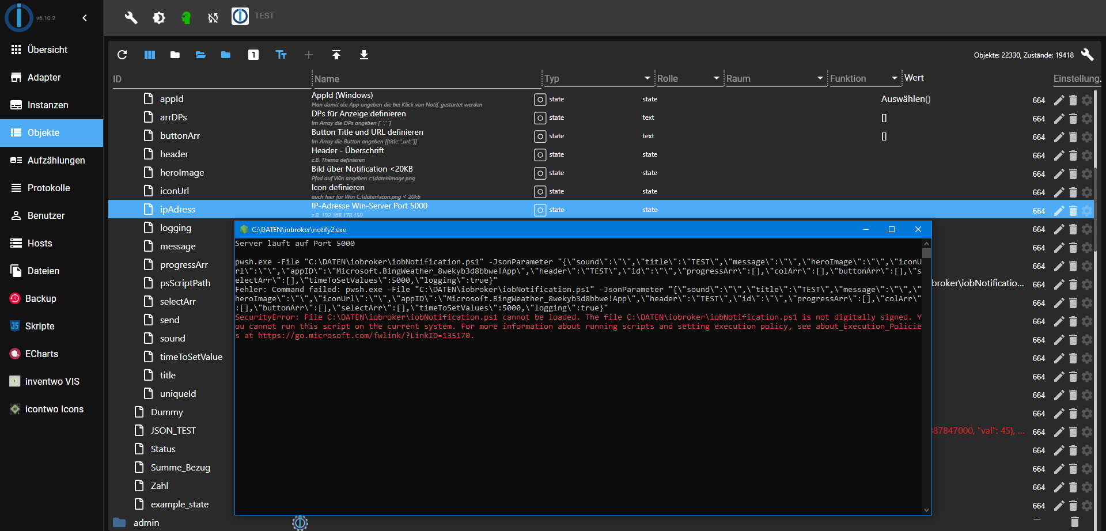Edit the appId object with pencil icon
Screen dimensions: 1106x531
pos(1059,100)
